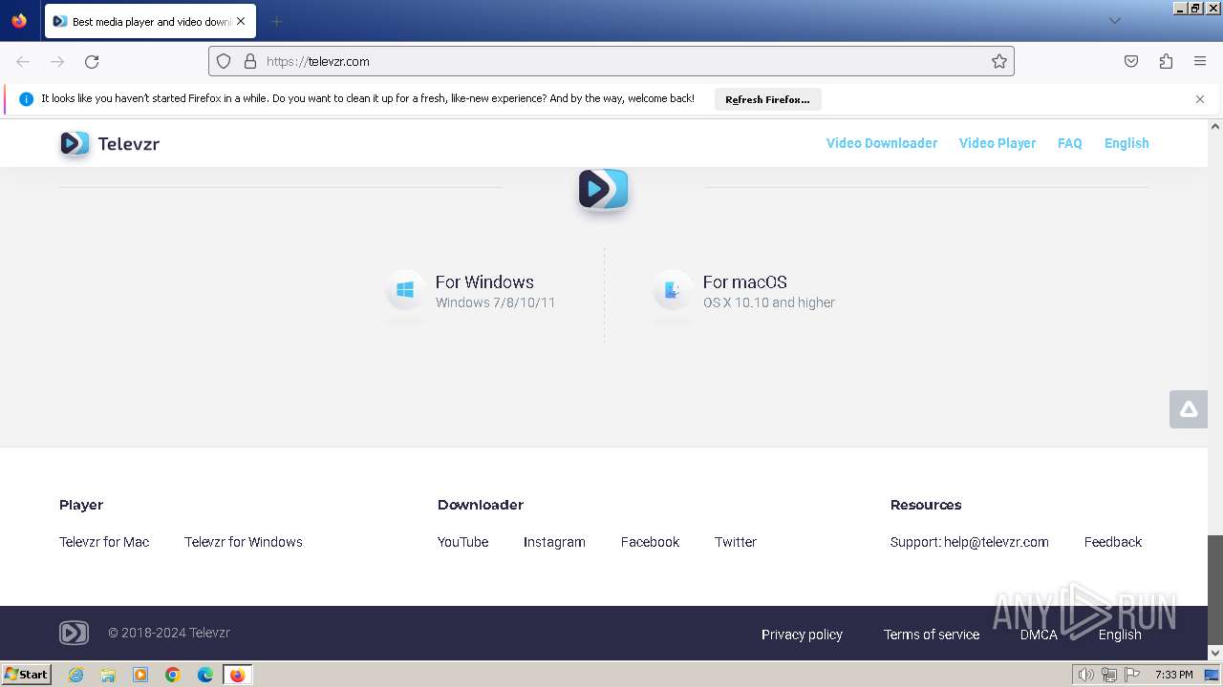Click the scroll-to-top arrow button

tap(1189, 409)
